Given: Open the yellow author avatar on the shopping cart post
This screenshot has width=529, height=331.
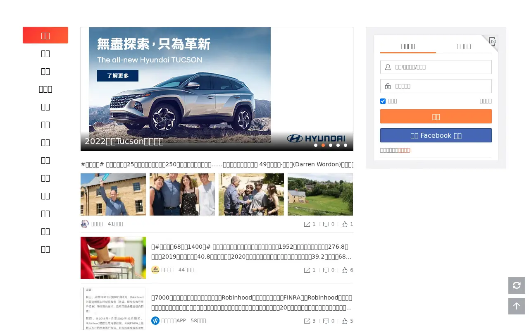Looking at the screenshot, I should coord(155,270).
